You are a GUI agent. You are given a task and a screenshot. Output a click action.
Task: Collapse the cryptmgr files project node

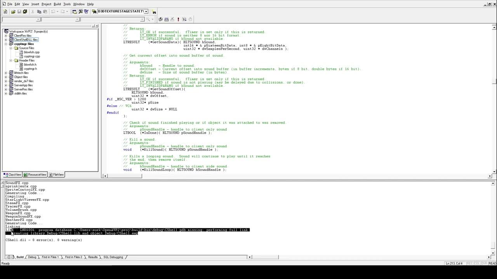click(6, 44)
